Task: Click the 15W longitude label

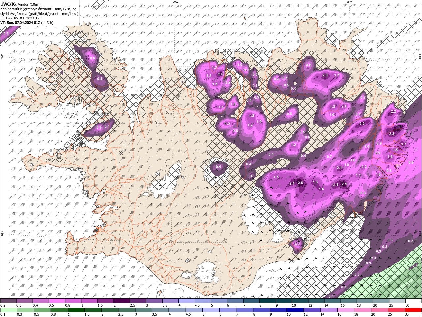Action: [349, 2]
